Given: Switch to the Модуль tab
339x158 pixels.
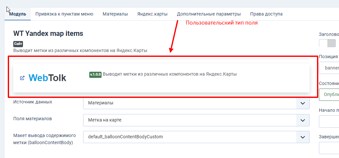Looking at the screenshot, I should (x=18, y=14).
